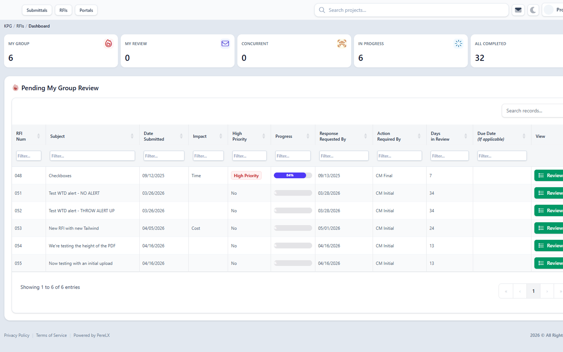Click the empty progress bar for RFI 053

click(293, 228)
